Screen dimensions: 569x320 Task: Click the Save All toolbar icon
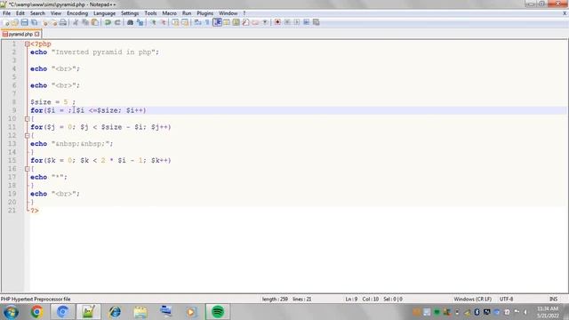34,22
